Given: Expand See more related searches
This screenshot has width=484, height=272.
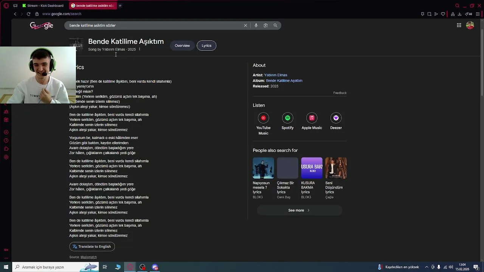Looking at the screenshot, I should click(x=299, y=210).
